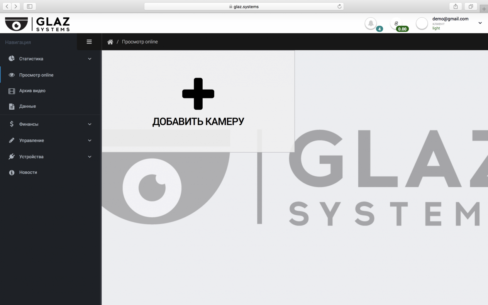488x305 pixels.
Task: Open Архив видео in the sidebar
Action: pyautogui.click(x=32, y=91)
